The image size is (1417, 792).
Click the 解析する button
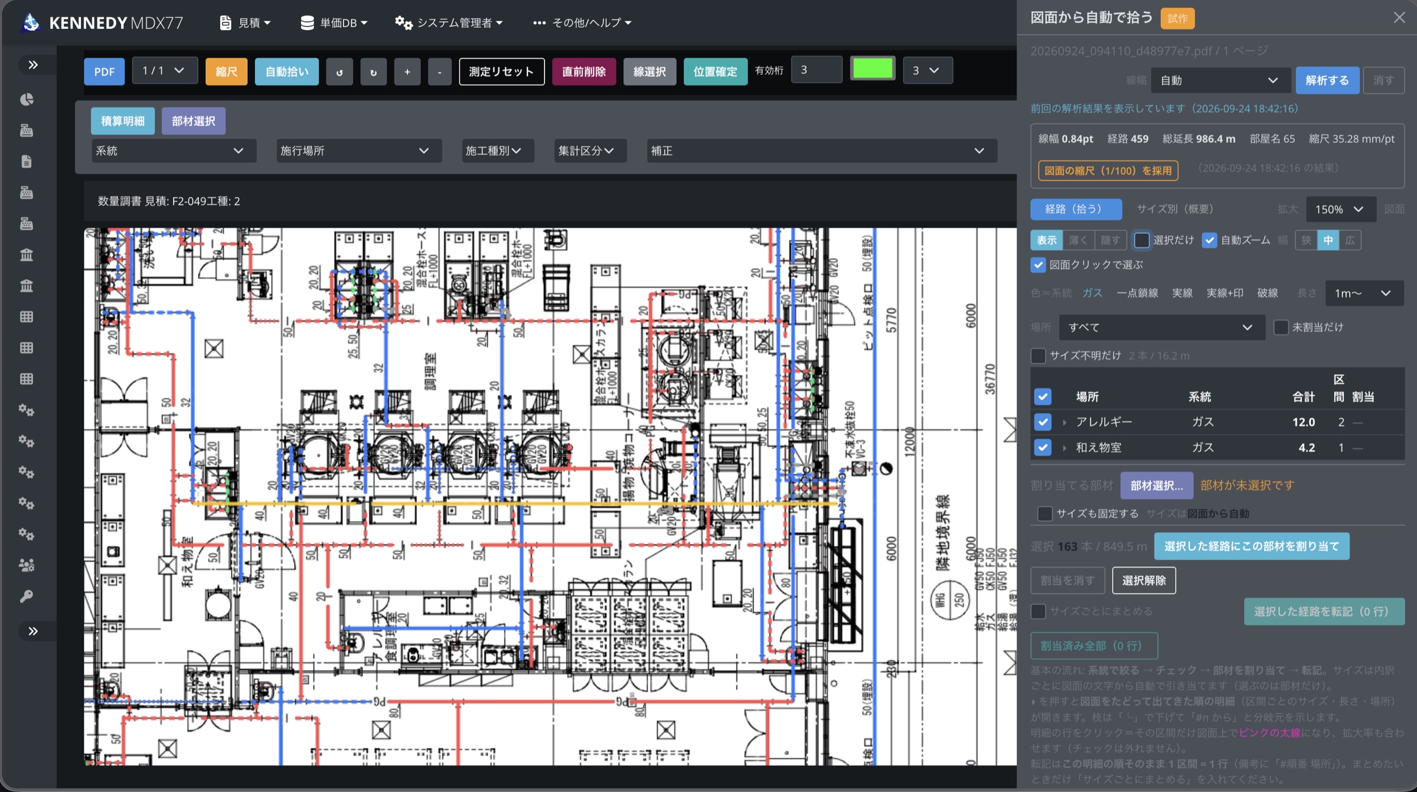(x=1327, y=80)
